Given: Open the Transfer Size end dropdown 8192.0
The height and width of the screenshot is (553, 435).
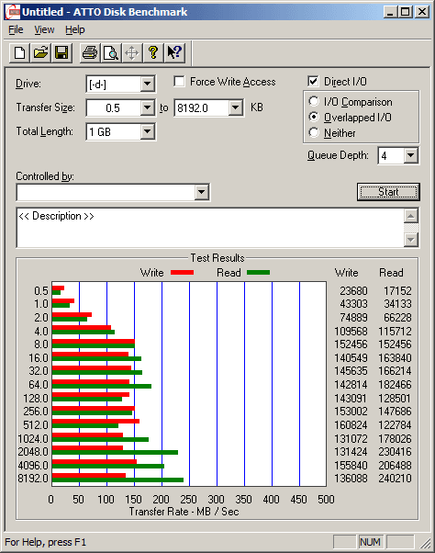Looking at the screenshot, I should 235,107.
